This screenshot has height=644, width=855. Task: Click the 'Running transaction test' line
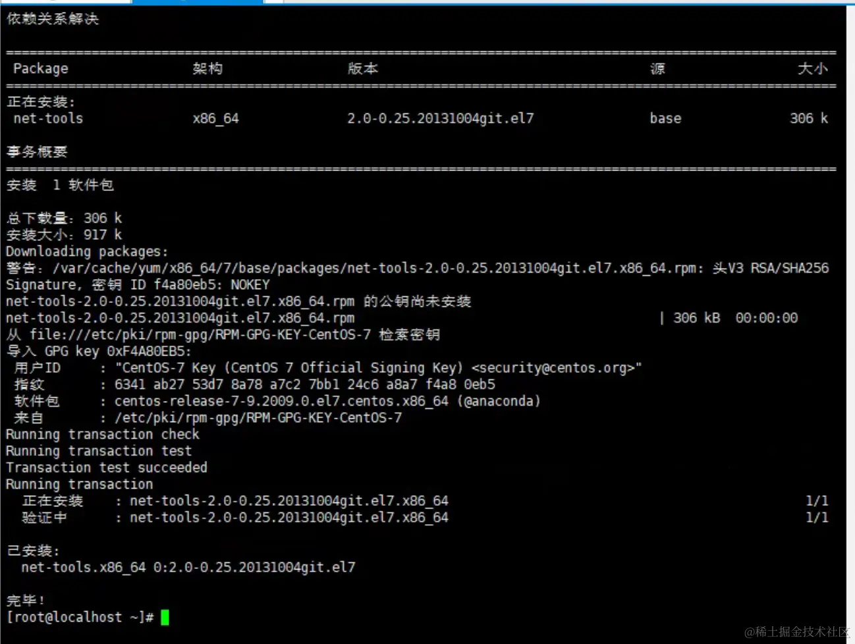pos(99,451)
